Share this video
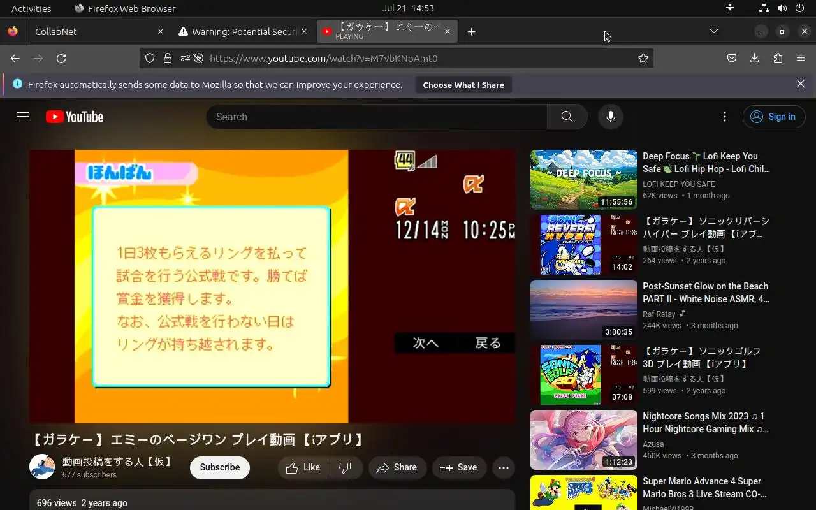Screen dimensions: 816x510 (x=397, y=468)
